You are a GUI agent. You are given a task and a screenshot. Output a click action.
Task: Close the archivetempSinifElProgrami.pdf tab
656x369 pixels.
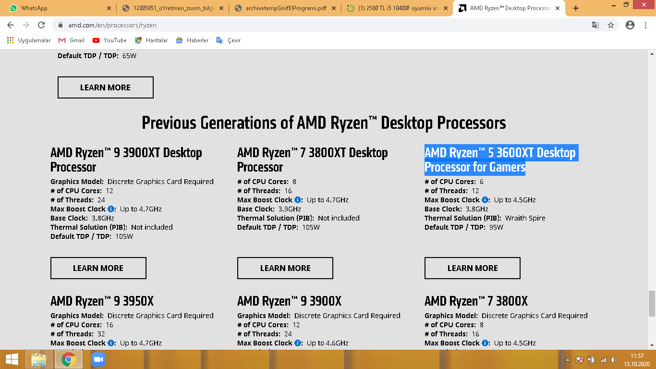coord(333,8)
